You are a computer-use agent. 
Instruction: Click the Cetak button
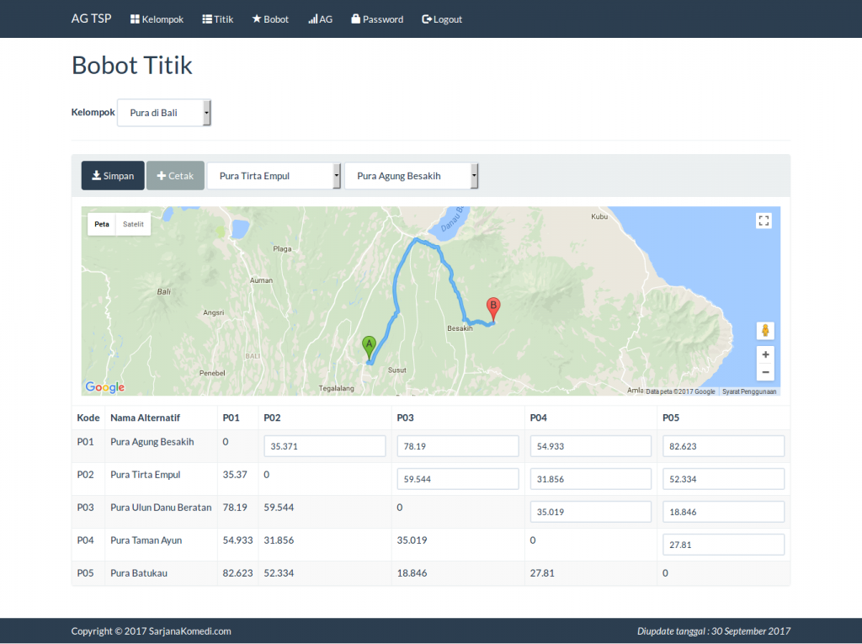point(175,175)
